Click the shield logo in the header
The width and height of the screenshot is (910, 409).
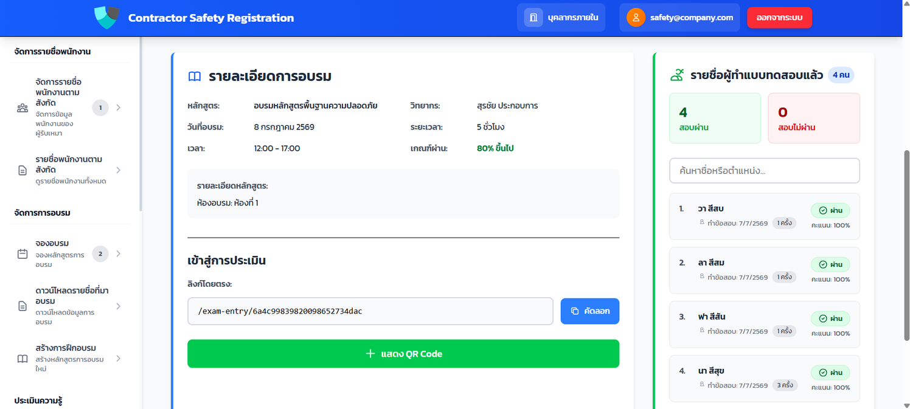click(x=107, y=18)
